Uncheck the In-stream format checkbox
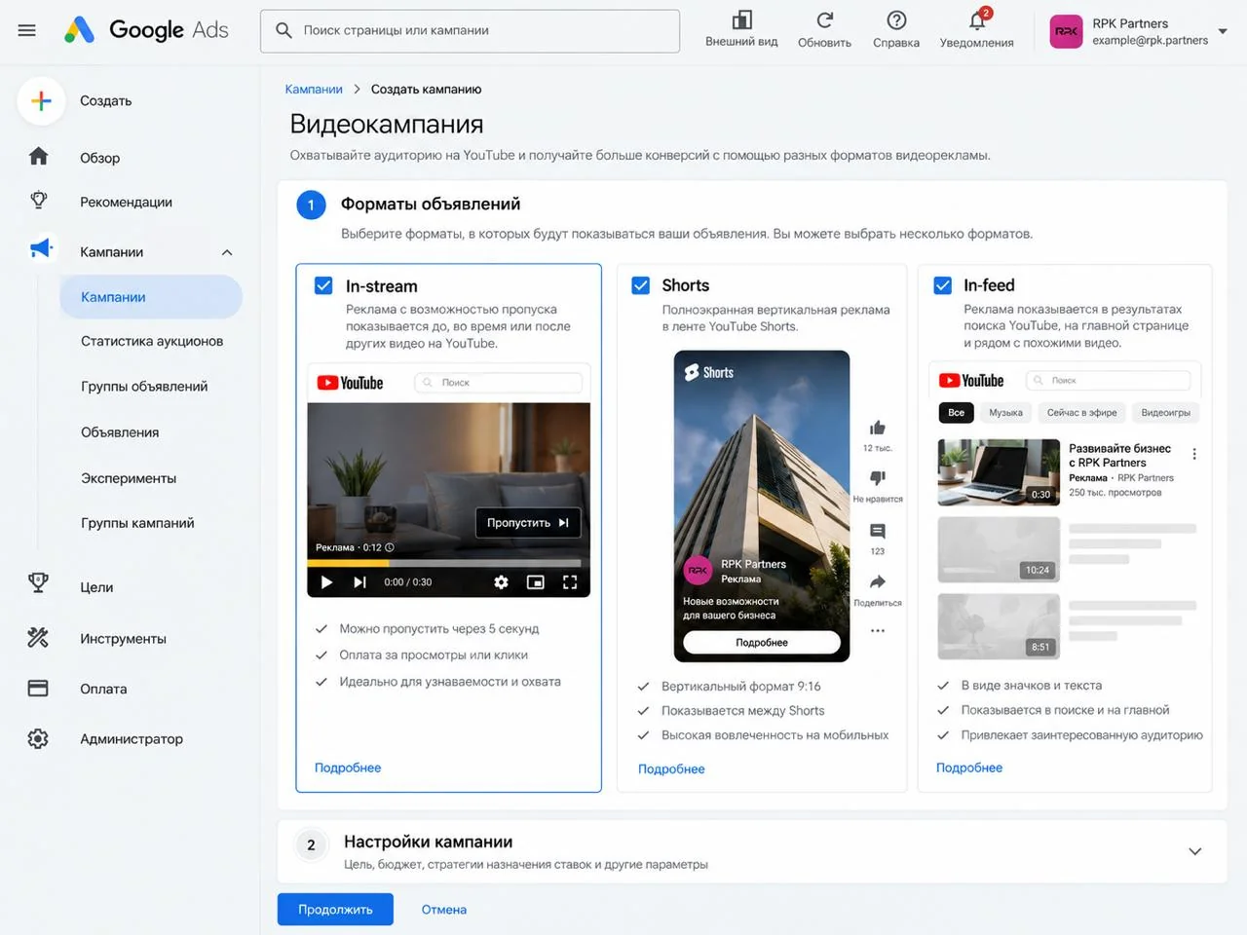The width and height of the screenshot is (1247, 935). [324, 285]
